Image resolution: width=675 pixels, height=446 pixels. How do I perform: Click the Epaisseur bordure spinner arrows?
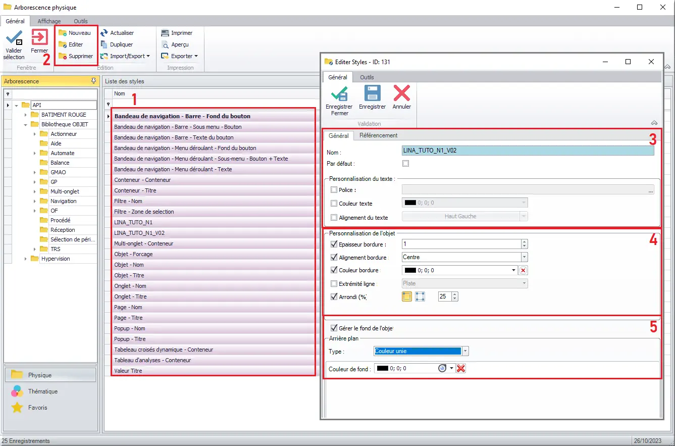point(524,244)
